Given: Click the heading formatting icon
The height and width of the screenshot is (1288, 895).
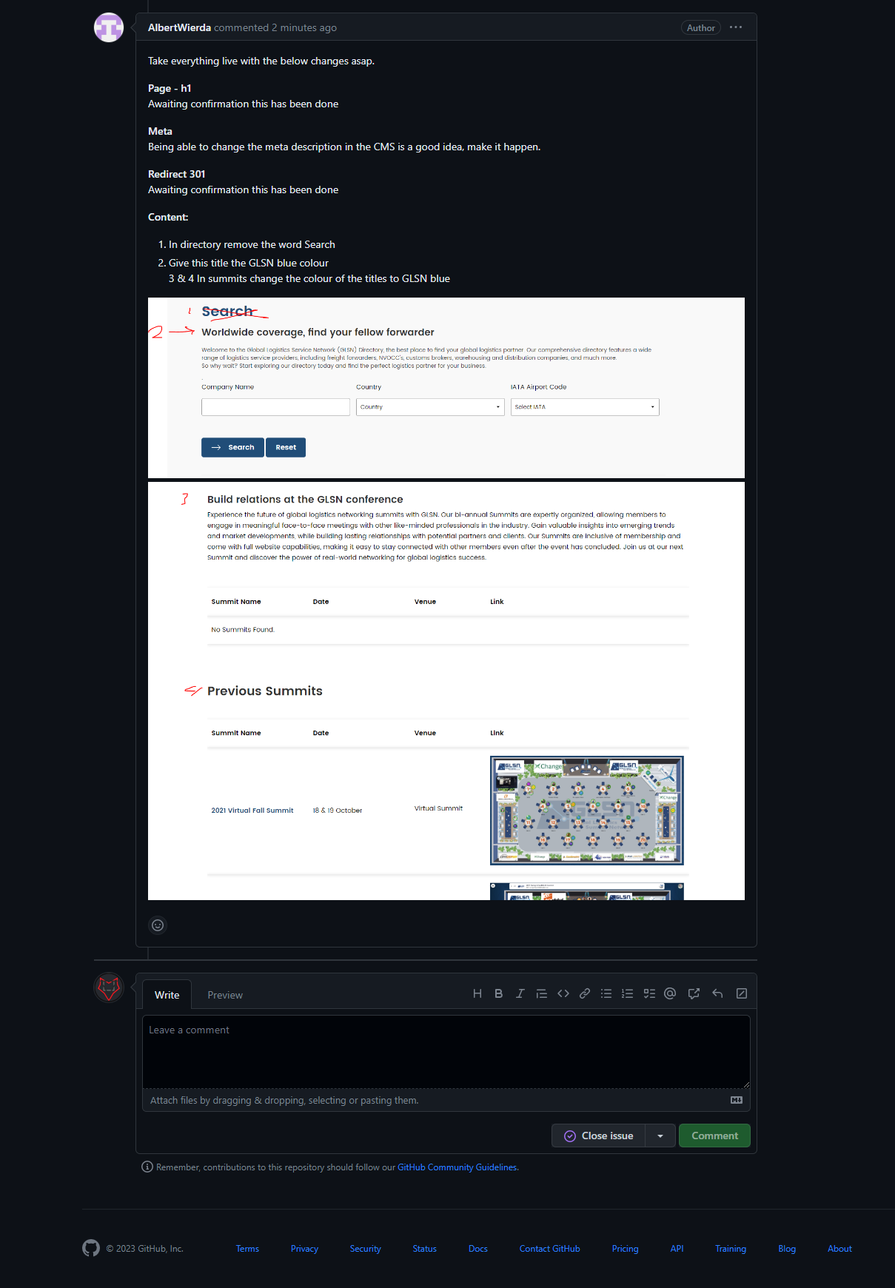Looking at the screenshot, I should pyautogui.click(x=477, y=993).
